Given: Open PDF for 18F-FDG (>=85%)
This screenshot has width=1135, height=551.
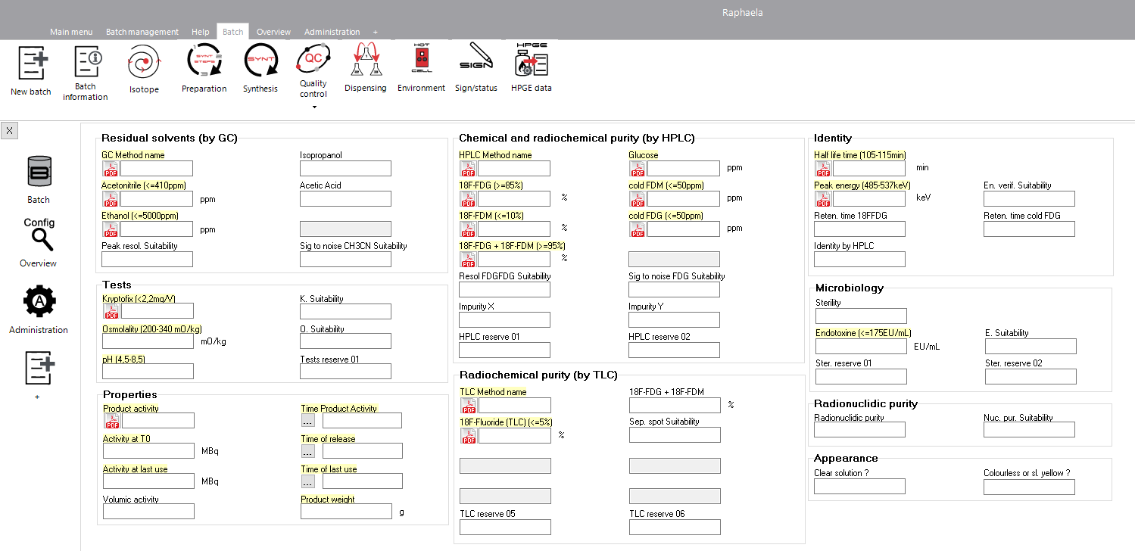Looking at the screenshot, I should pyautogui.click(x=468, y=198).
